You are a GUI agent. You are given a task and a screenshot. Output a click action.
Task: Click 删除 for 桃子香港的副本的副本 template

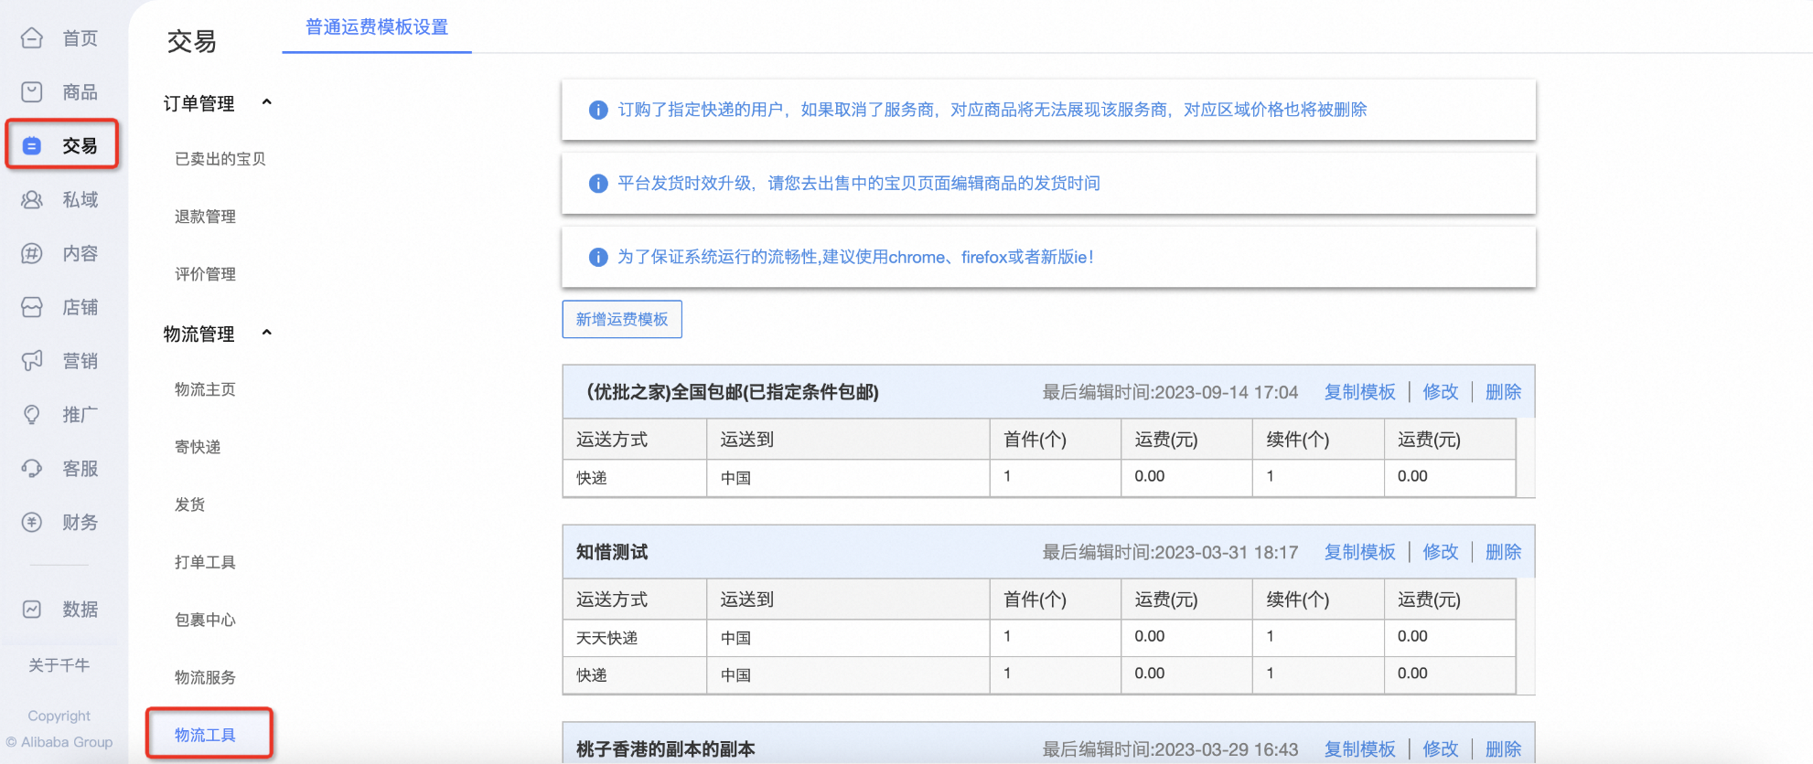pos(1503,749)
